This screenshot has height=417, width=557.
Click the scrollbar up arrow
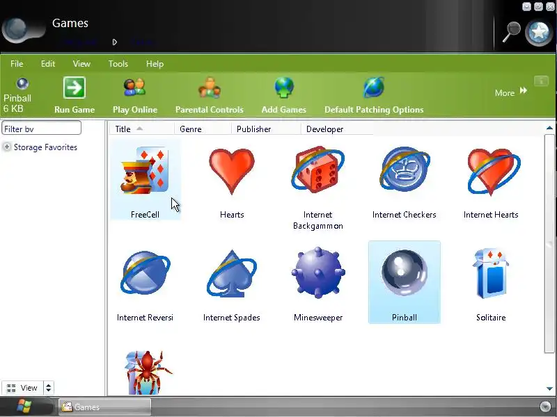coord(549,128)
